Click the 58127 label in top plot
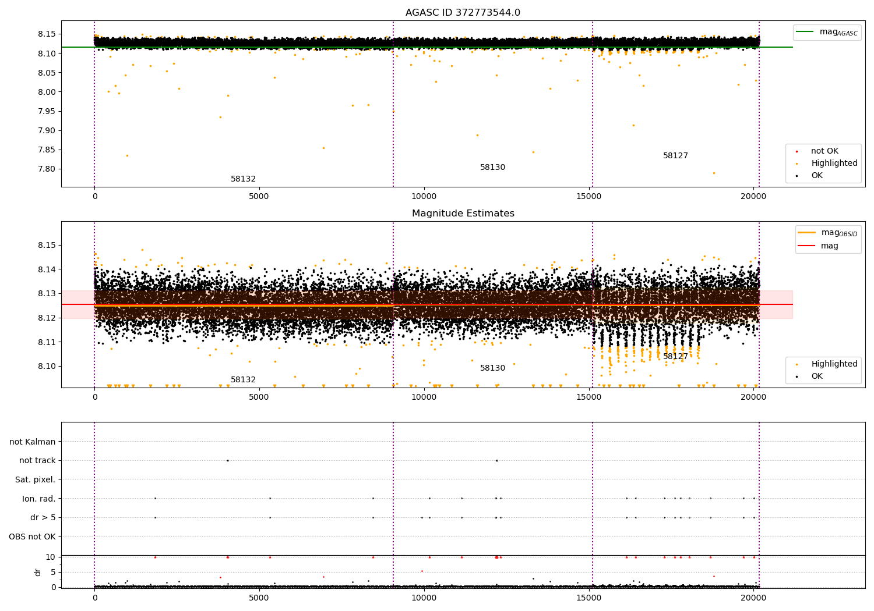 tap(675, 156)
